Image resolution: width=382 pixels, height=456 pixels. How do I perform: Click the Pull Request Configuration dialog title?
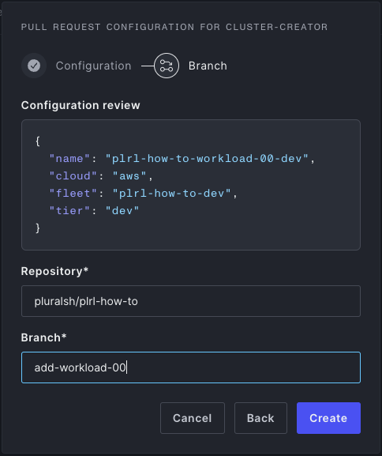174,27
